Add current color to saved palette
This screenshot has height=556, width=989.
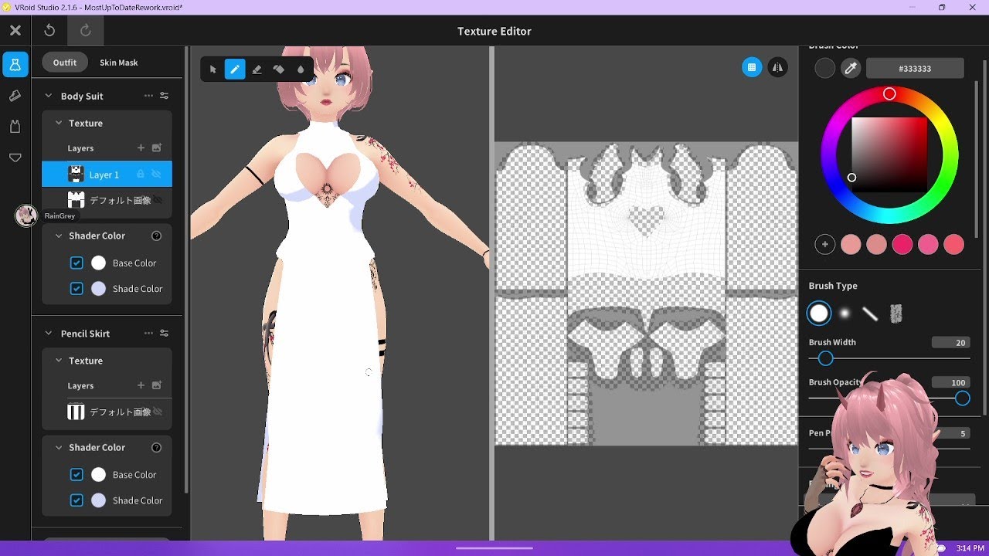pyautogui.click(x=825, y=244)
